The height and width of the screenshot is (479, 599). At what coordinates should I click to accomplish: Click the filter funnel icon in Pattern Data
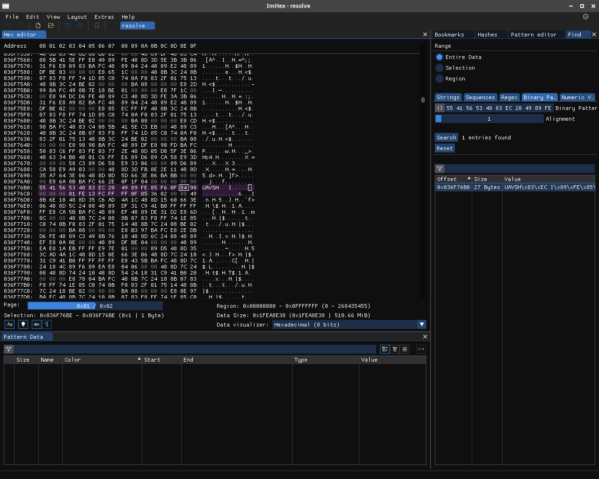coord(8,349)
